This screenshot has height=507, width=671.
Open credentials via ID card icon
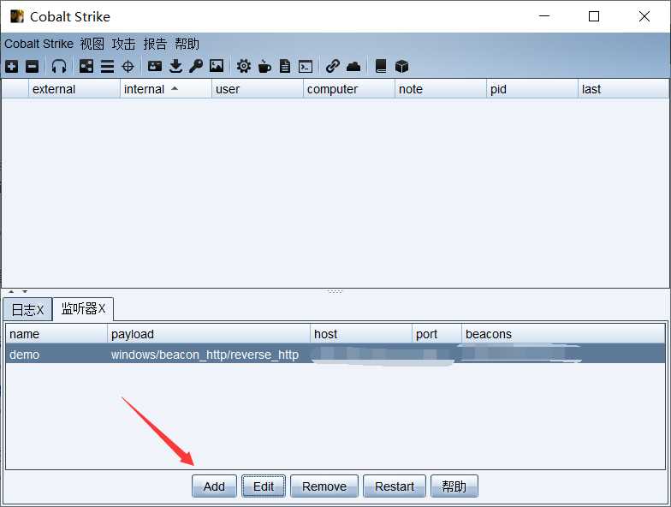(154, 67)
